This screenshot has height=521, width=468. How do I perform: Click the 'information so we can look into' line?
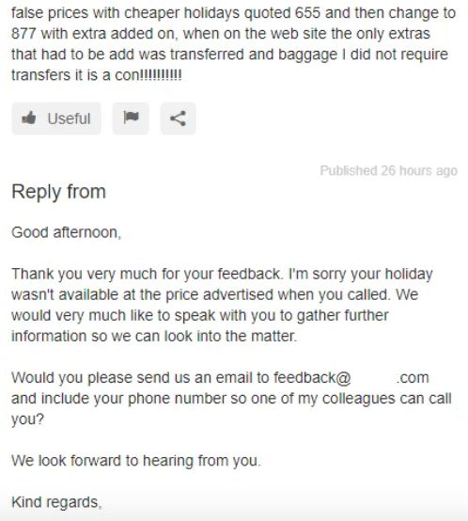tap(154, 336)
